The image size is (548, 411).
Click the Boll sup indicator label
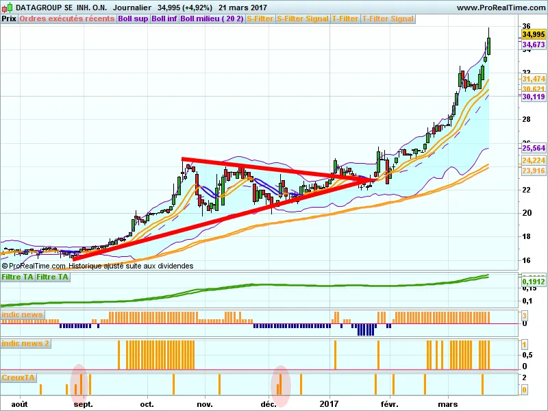click(132, 18)
